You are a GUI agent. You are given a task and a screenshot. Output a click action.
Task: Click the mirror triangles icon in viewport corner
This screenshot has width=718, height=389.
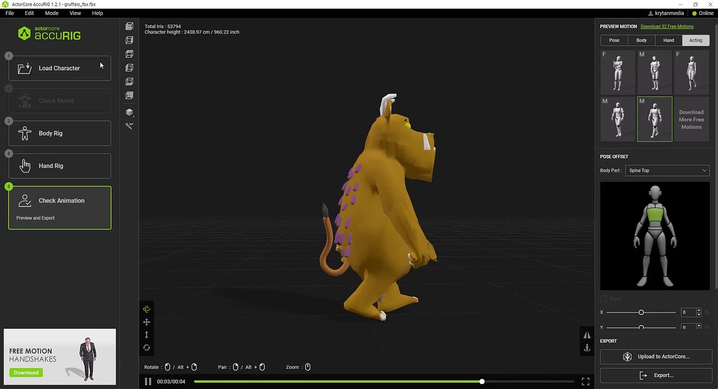(x=587, y=334)
